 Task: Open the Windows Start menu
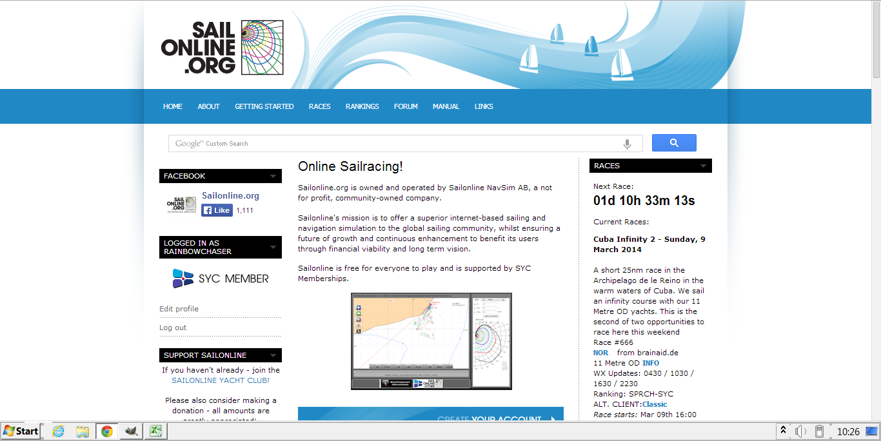21,431
